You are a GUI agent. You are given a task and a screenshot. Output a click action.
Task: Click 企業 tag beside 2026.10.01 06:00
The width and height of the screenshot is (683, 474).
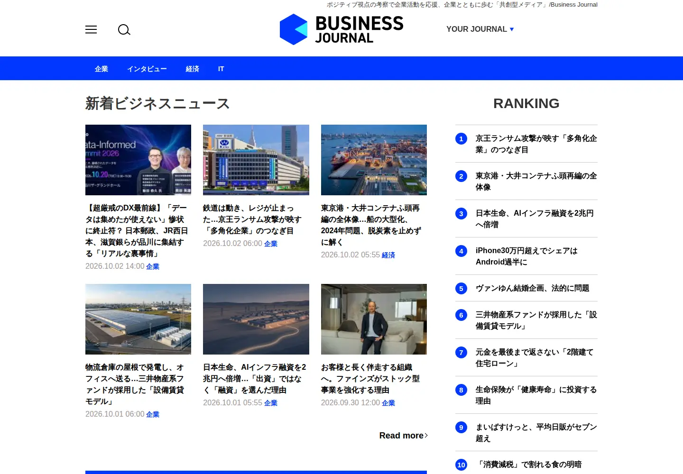pyautogui.click(x=153, y=414)
